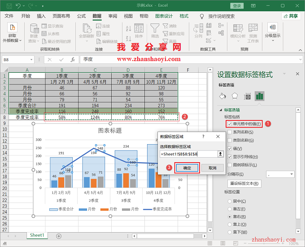Screen dimensions: 305x247
Task: Toggle Category Name (类别名称) checkbox
Action: tap(230, 140)
